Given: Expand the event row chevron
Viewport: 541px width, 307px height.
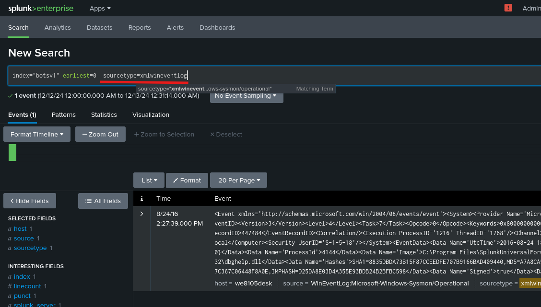Looking at the screenshot, I should (141, 214).
